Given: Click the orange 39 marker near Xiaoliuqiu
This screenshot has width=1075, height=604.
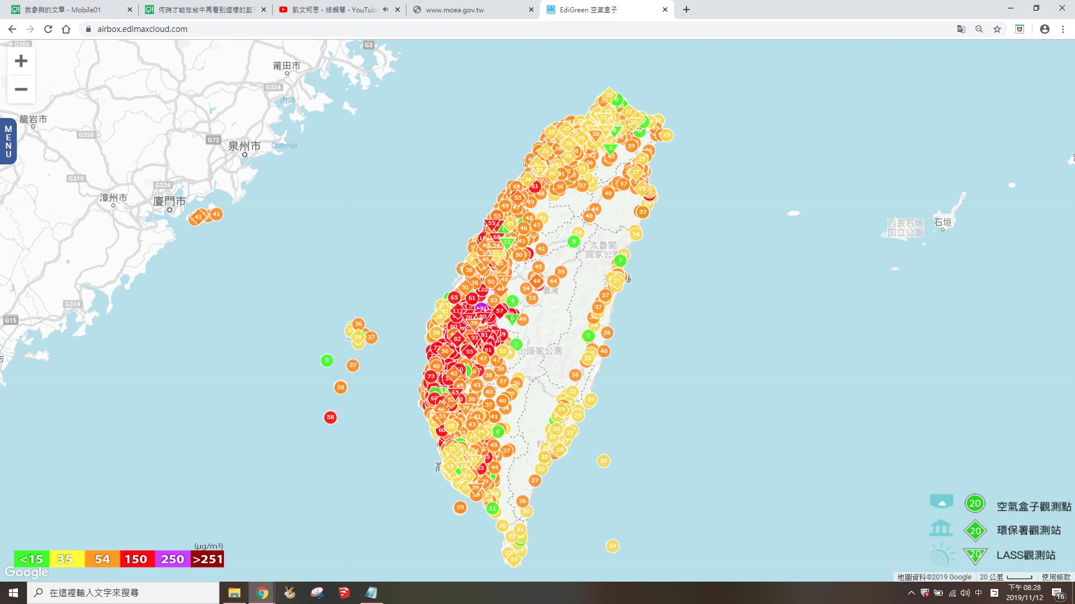Looking at the screenshot, I should point(460,507).
